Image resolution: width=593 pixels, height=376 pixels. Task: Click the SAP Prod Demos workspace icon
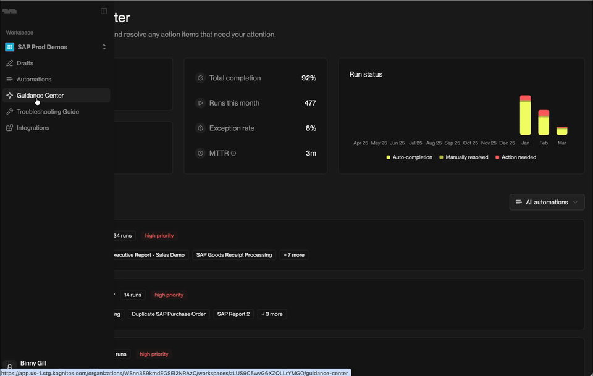point(9,47)
